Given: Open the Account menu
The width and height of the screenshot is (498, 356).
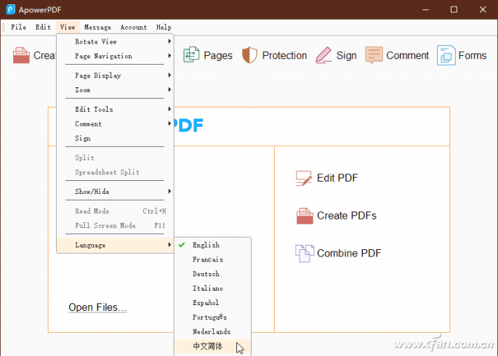Looking at the screenshot, I should click(134, 28).
